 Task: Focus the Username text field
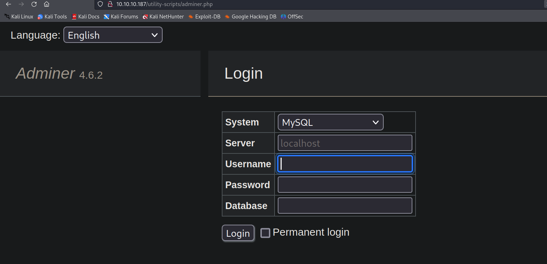pyautogui.click(x=345, y=164)
